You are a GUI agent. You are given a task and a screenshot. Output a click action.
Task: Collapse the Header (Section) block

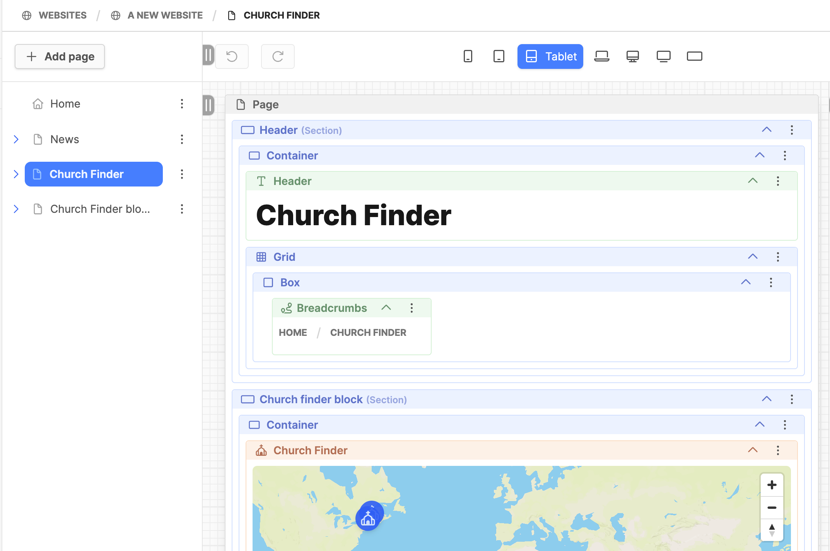pos(767,130)
